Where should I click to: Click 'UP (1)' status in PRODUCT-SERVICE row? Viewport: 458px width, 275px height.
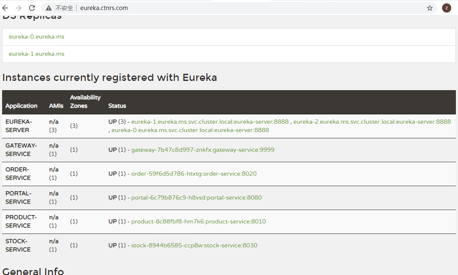(117, 221)
